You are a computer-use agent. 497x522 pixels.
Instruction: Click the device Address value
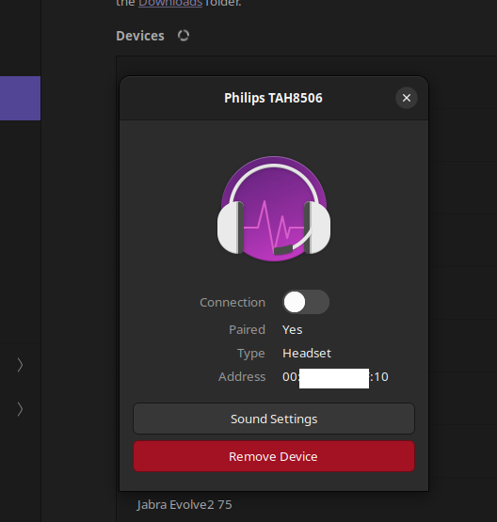click(x=335, y=377)
